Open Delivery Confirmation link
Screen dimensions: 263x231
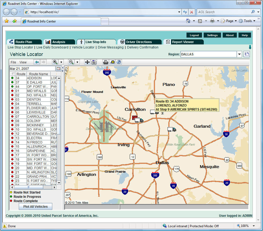[x=143, y=47]
